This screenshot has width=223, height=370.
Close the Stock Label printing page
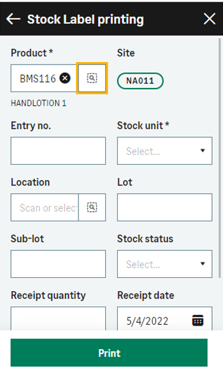click(210, 19)
